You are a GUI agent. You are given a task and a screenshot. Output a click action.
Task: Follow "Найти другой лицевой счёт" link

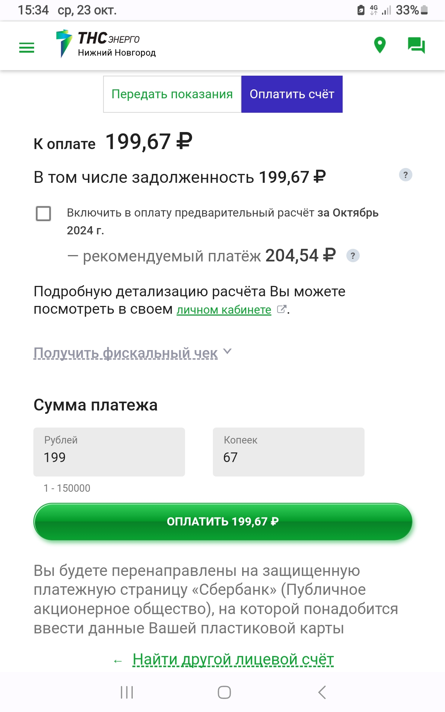(x=233, y=659)
